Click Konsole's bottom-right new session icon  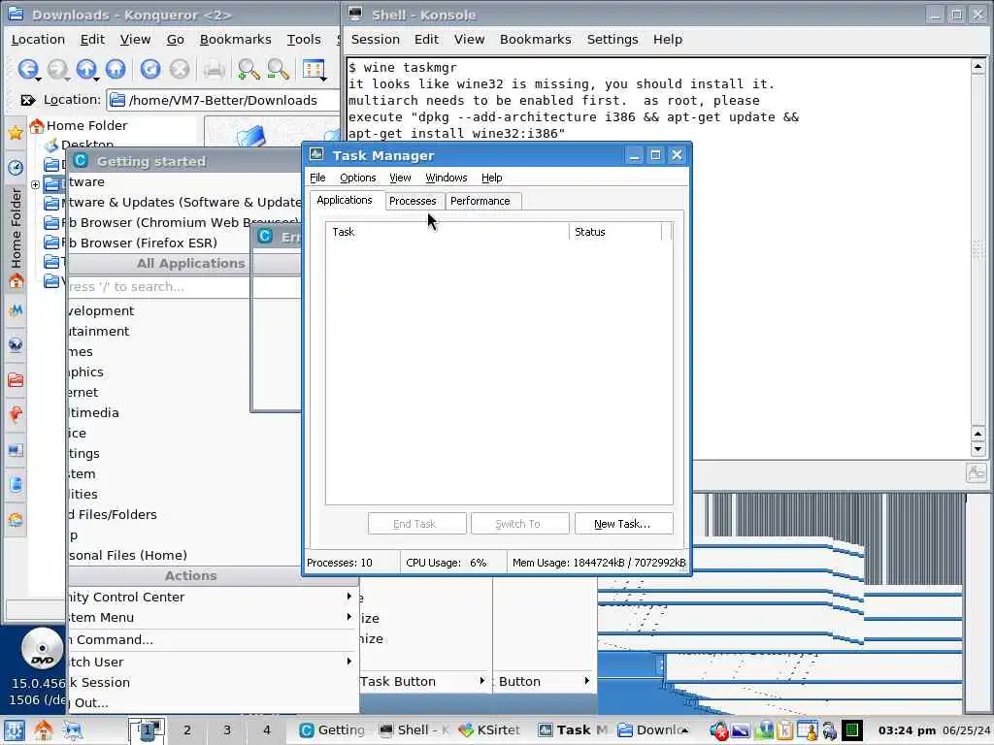click(x=977, y=472)
